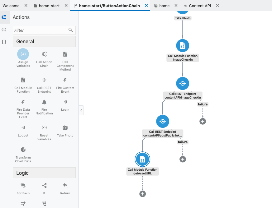Pick the Fire Custom Event action

click(65, 80)
